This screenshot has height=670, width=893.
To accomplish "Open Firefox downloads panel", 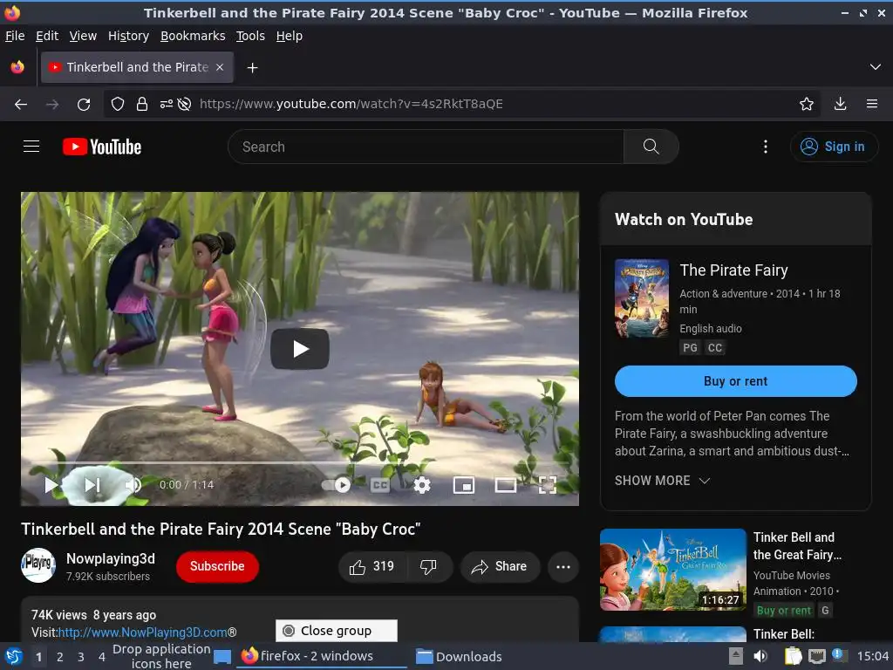I will coord(840,104).
